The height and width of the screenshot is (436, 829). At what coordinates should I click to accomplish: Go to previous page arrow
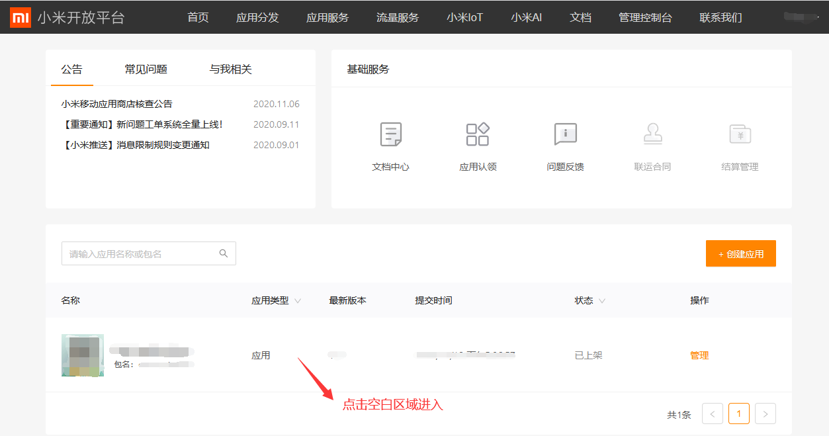point(713,414)
